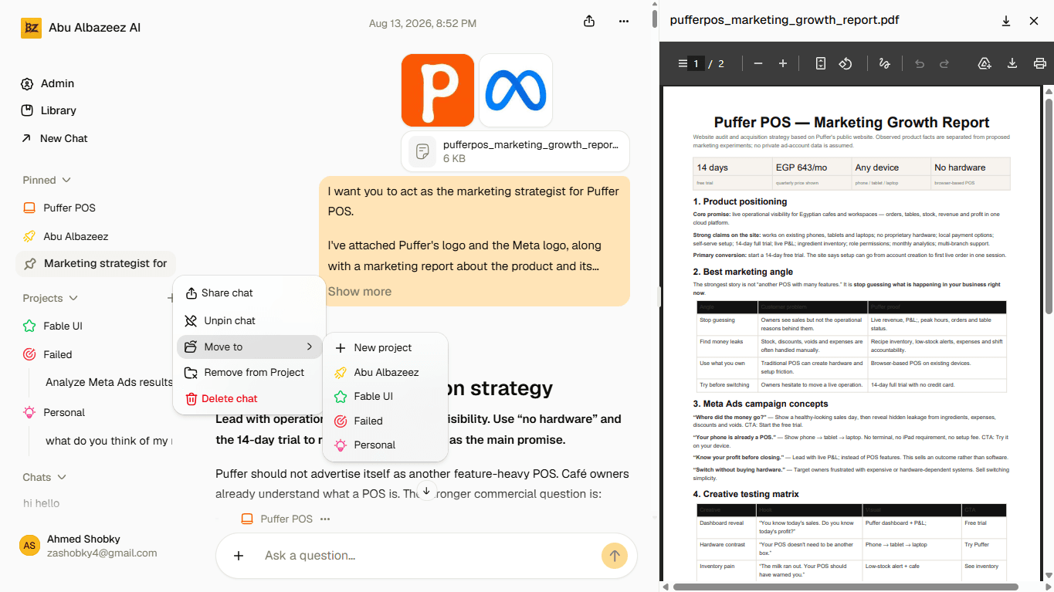1054x592 pixels.
Task: Click the Puffer POS project label above the input
Action: (277, 519)
